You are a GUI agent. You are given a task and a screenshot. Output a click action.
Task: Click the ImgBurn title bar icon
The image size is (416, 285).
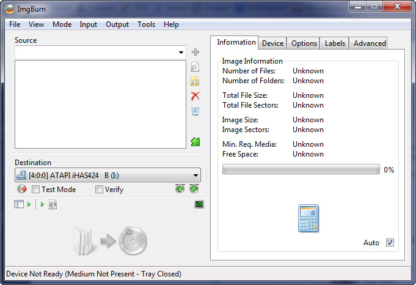(x=10, y=9)
